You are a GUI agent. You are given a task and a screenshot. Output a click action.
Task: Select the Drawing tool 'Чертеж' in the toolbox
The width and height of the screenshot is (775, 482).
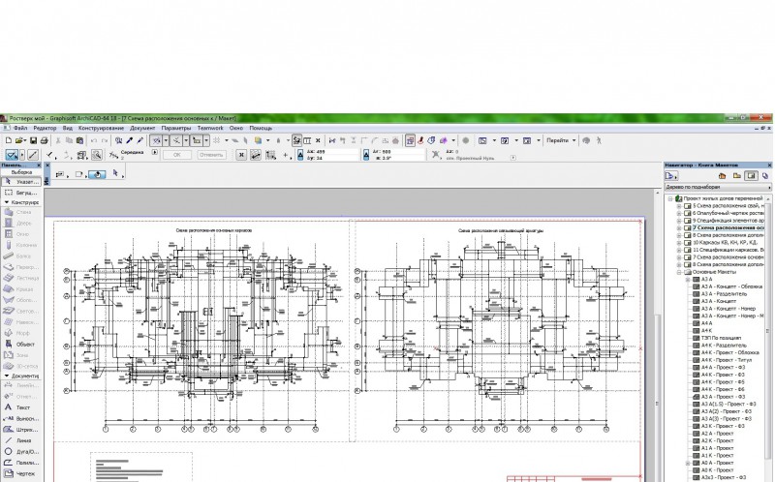20,473
